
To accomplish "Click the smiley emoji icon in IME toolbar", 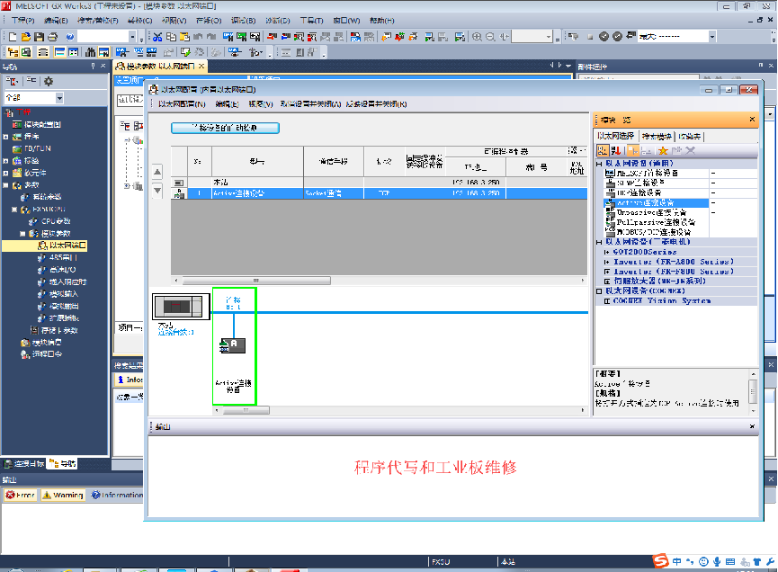I will pos(703,561).
